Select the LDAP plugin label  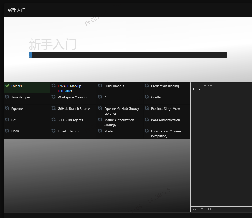[x=15, y=131]
